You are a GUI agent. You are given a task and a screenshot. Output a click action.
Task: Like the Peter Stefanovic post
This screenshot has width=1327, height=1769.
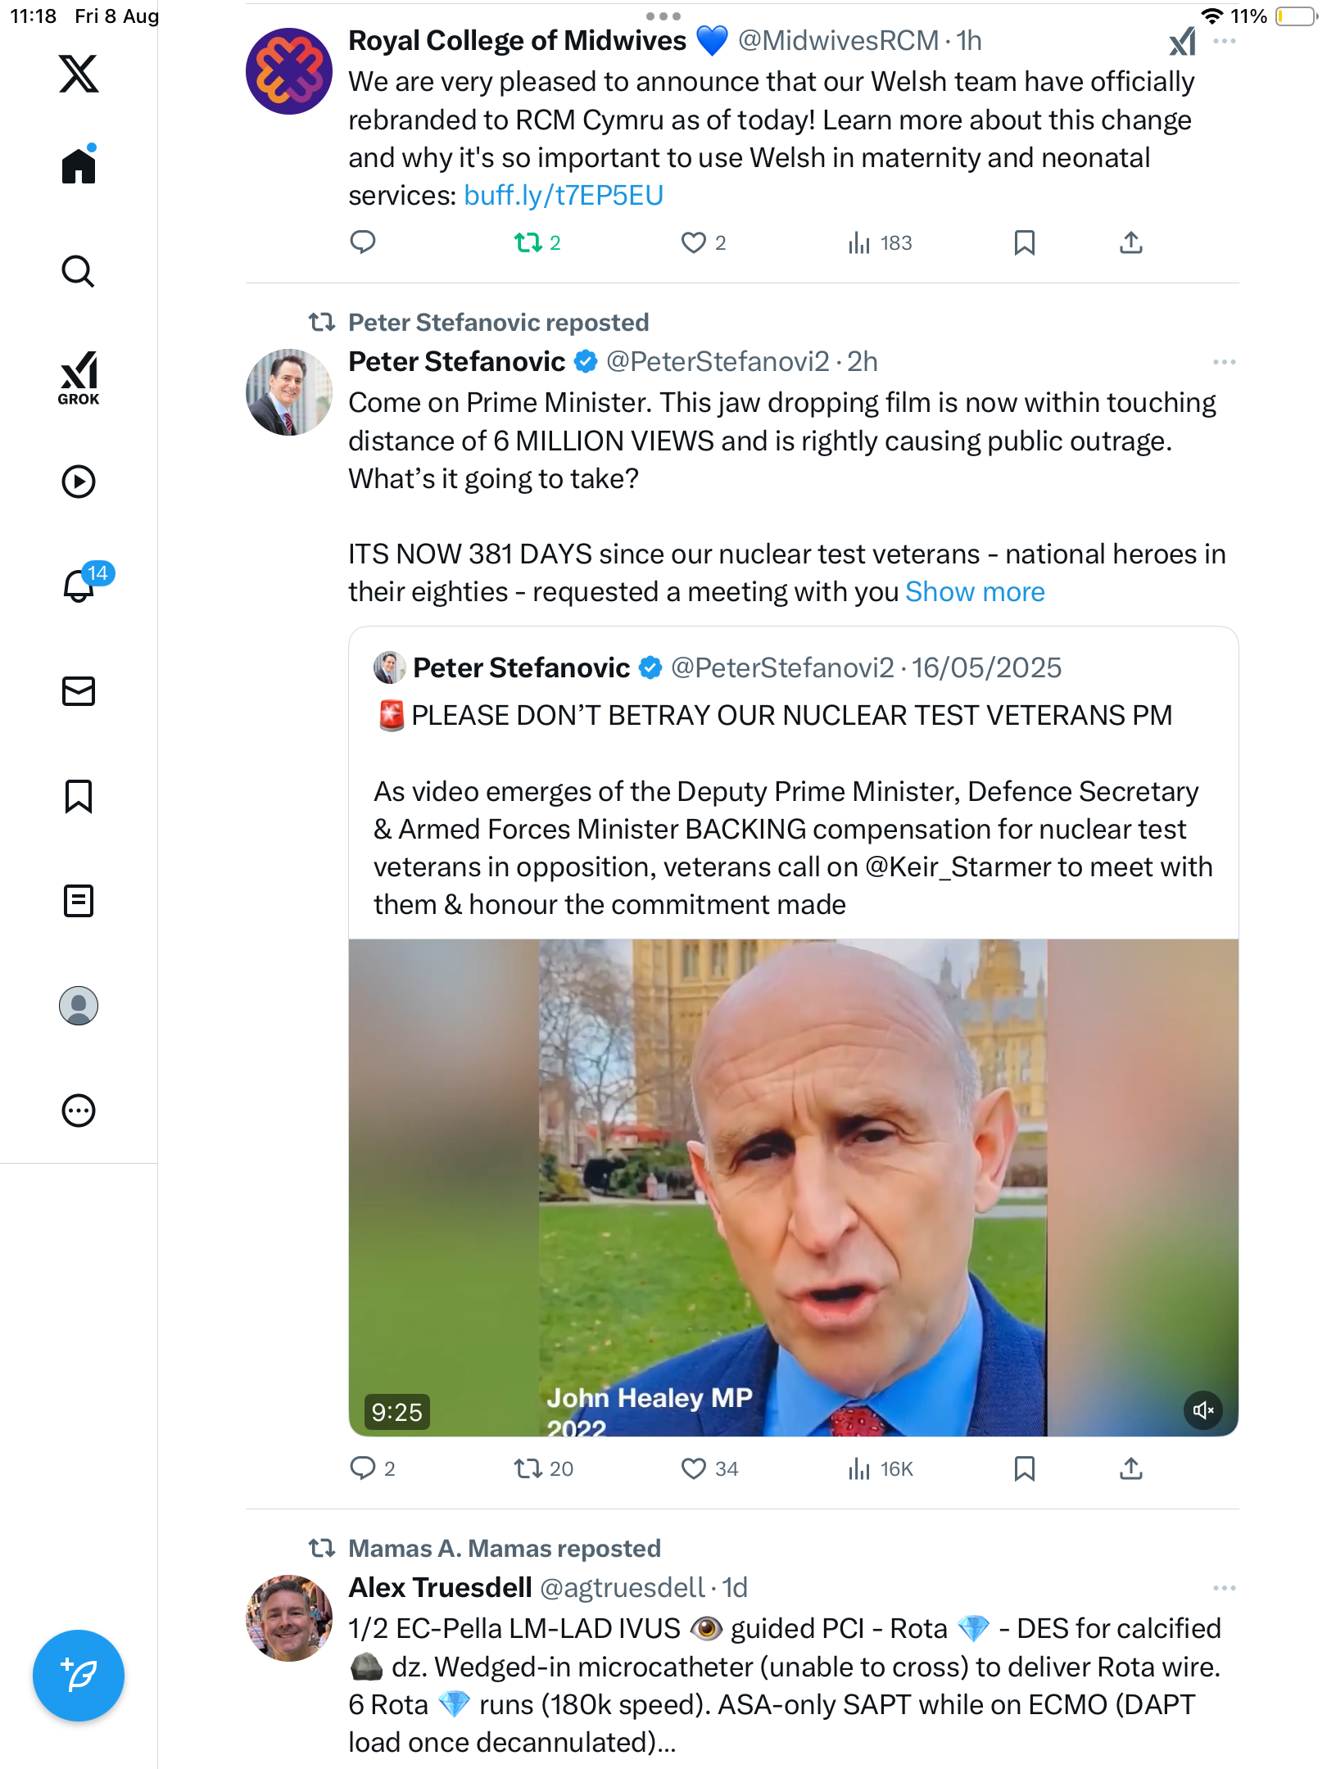694,1468
